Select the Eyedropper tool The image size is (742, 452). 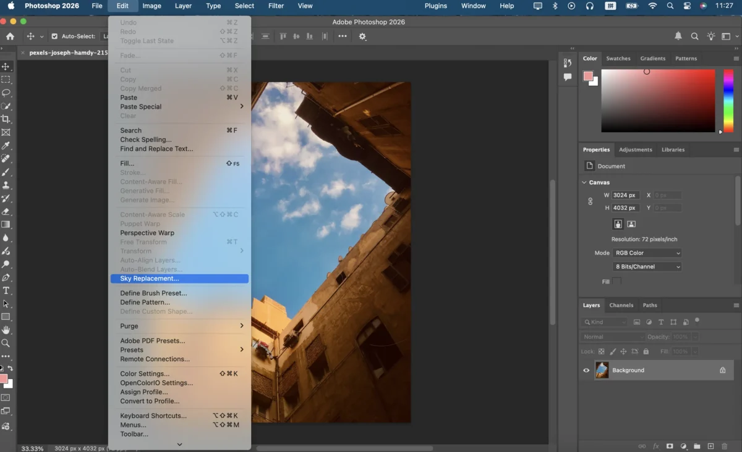(x=6, y=146)
